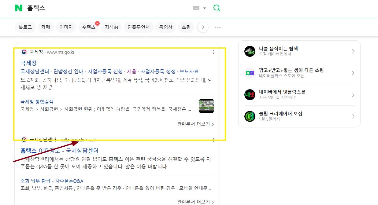Open the kebab menu on 국세청 result
The image size is (378, 205).
click(213, 52)
